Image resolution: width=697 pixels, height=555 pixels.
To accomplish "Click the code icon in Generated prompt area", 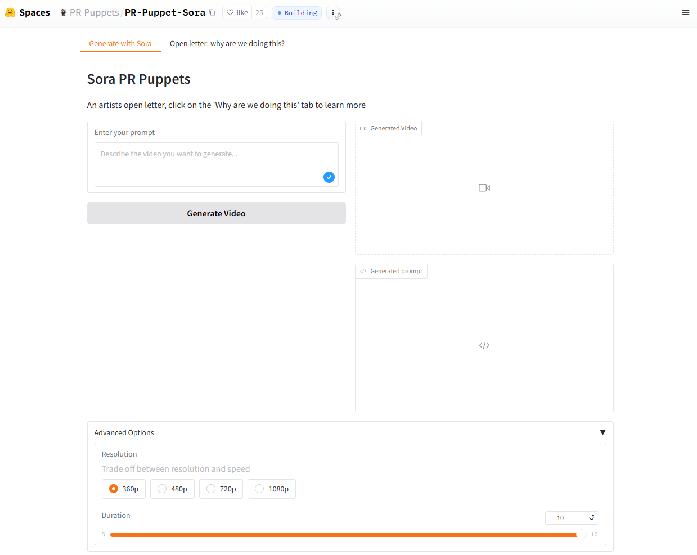I will [484, 345].
